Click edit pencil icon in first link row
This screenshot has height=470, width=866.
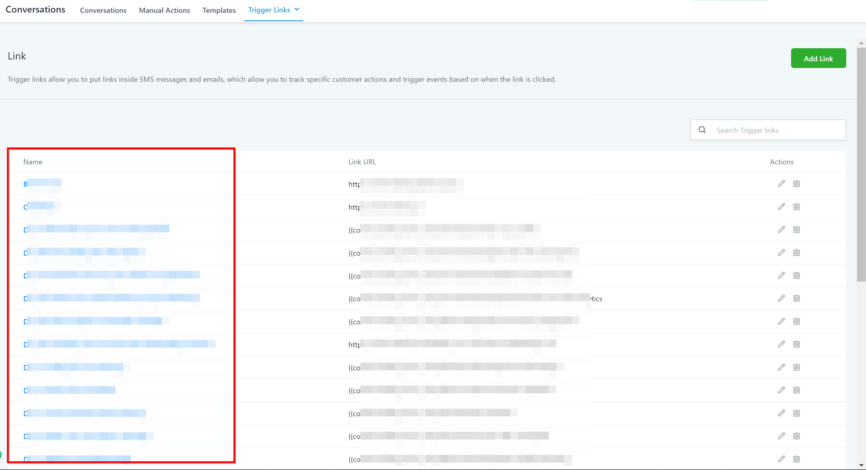pos(781,183)
